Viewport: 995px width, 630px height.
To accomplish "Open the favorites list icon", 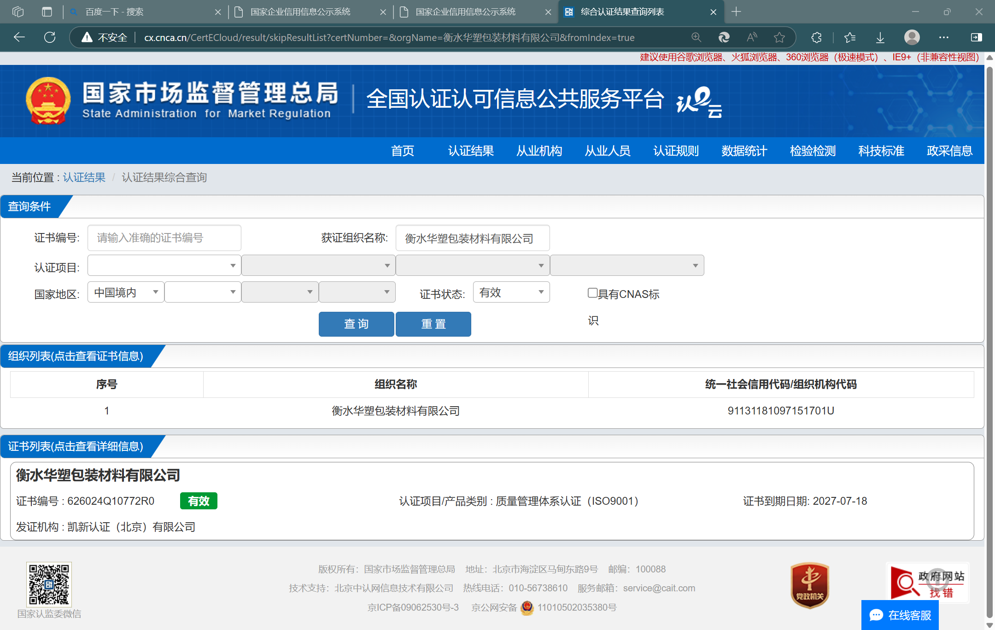I will pos(850,37).
